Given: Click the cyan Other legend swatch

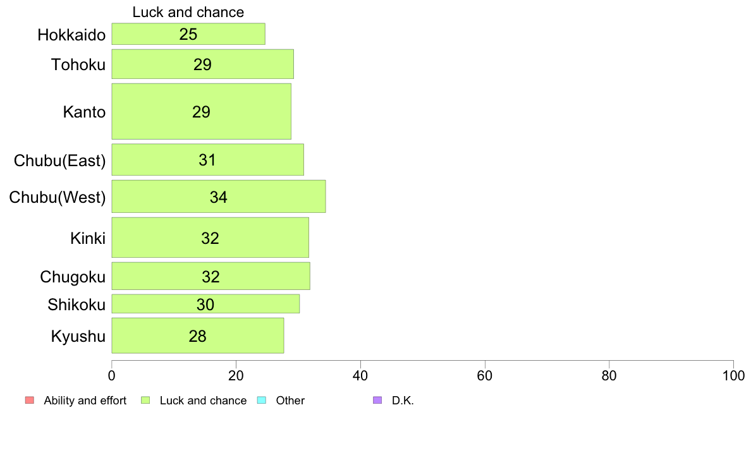Looking at the screenshot, I should [x=262, y=401].
